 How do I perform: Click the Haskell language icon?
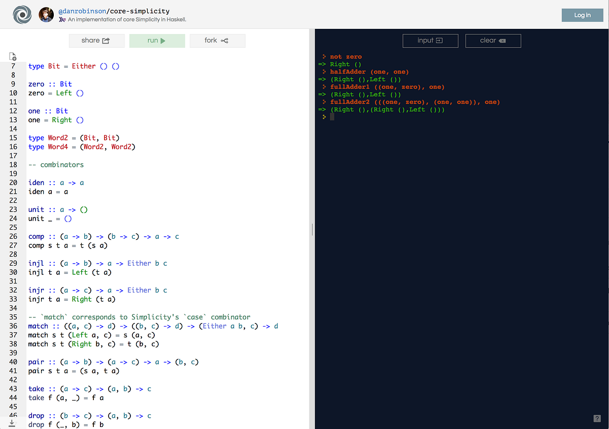(62, 19)
